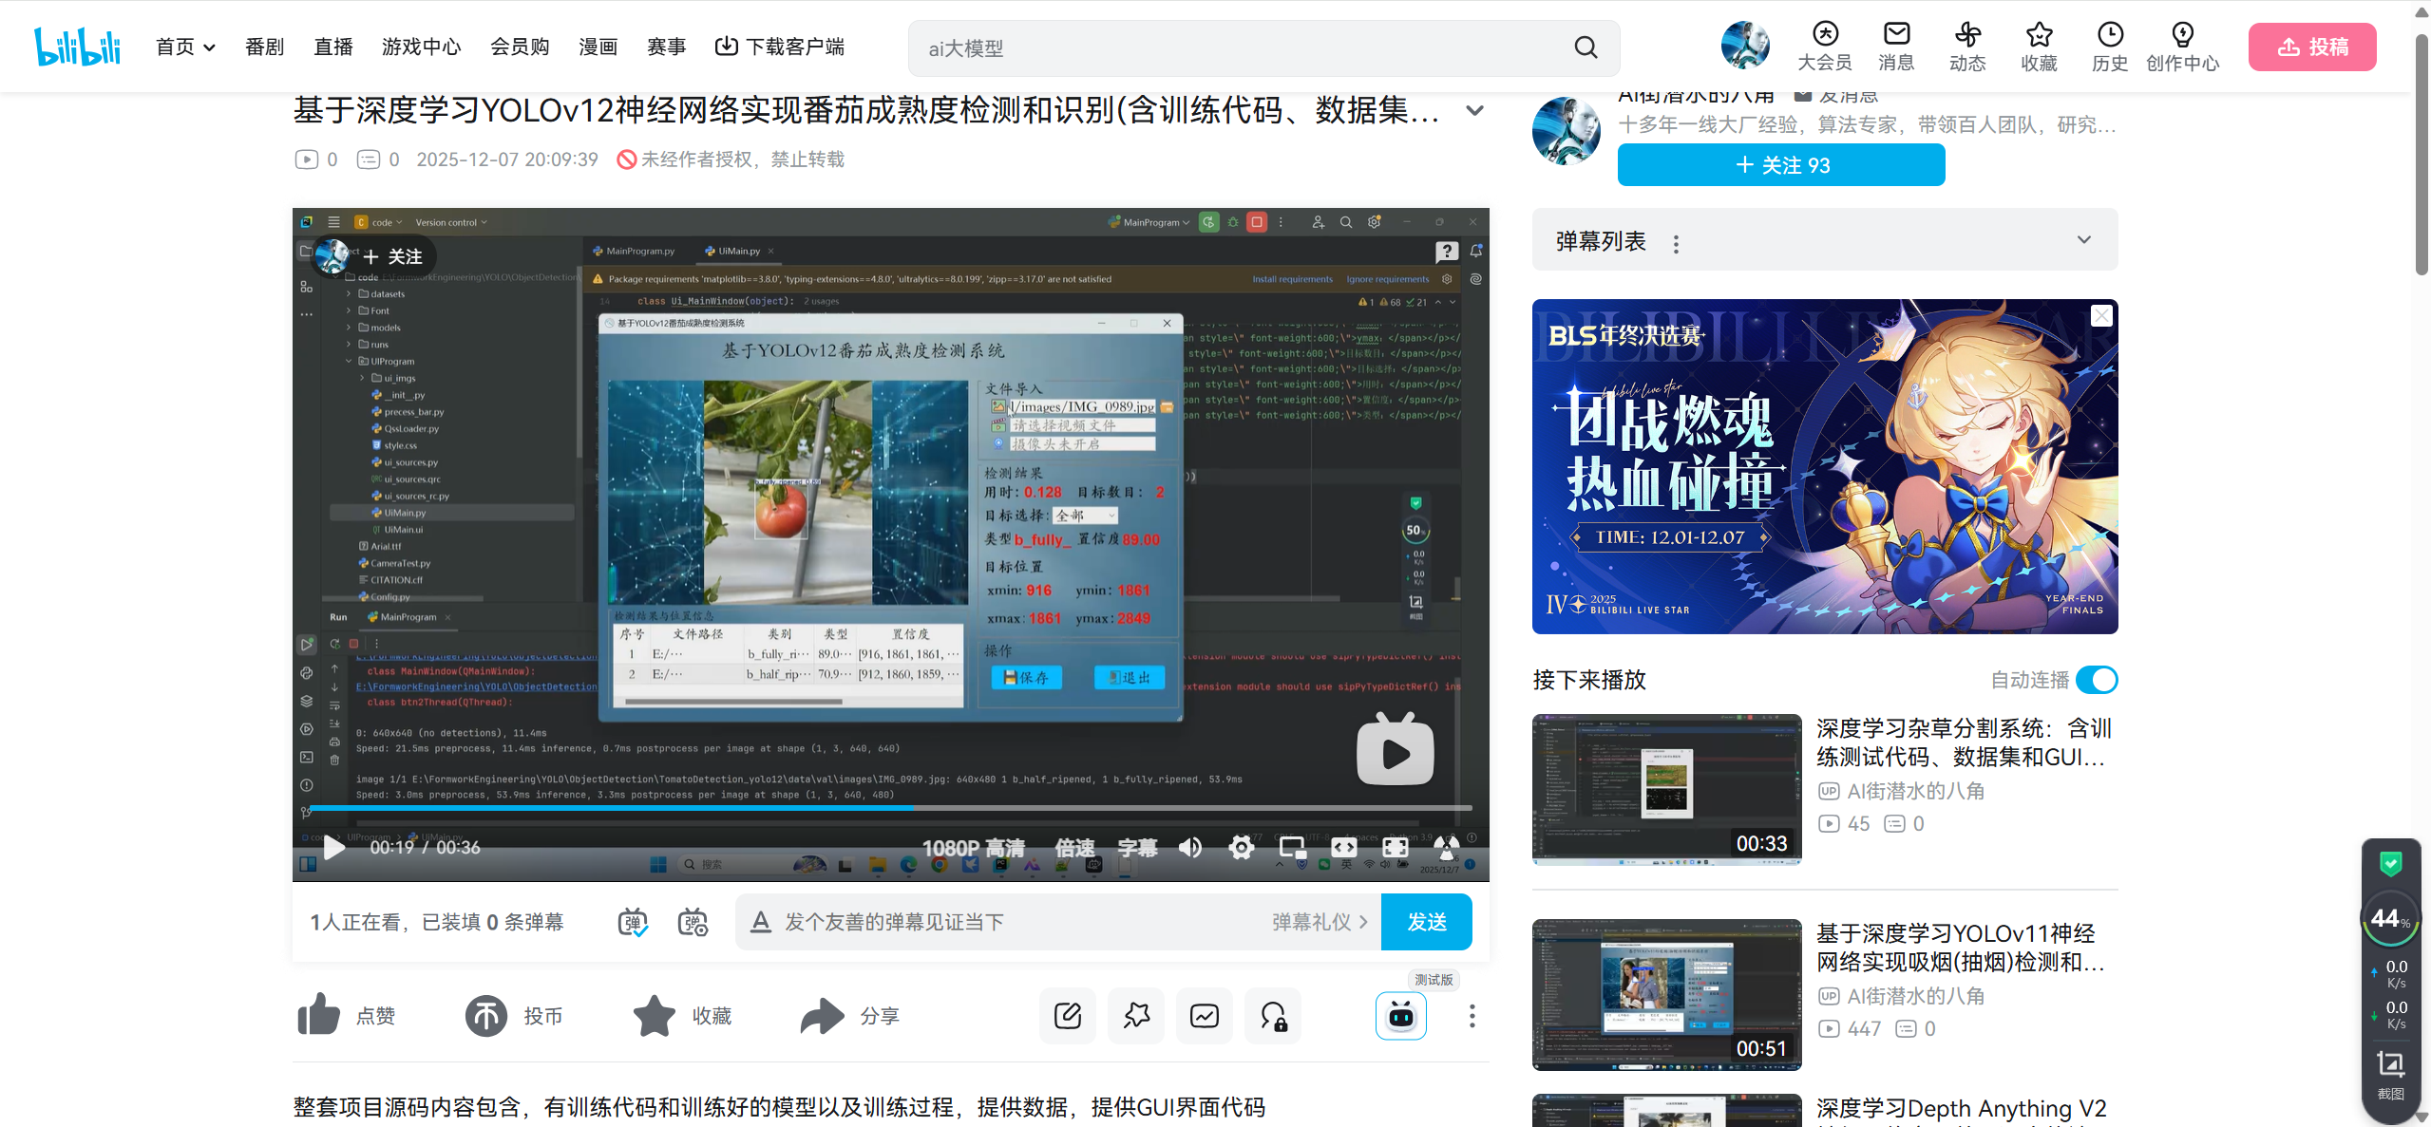Open 游戏中心 in the top navigation
This screenshot has height=1127, width=2431.
click(x=421, y=47)
